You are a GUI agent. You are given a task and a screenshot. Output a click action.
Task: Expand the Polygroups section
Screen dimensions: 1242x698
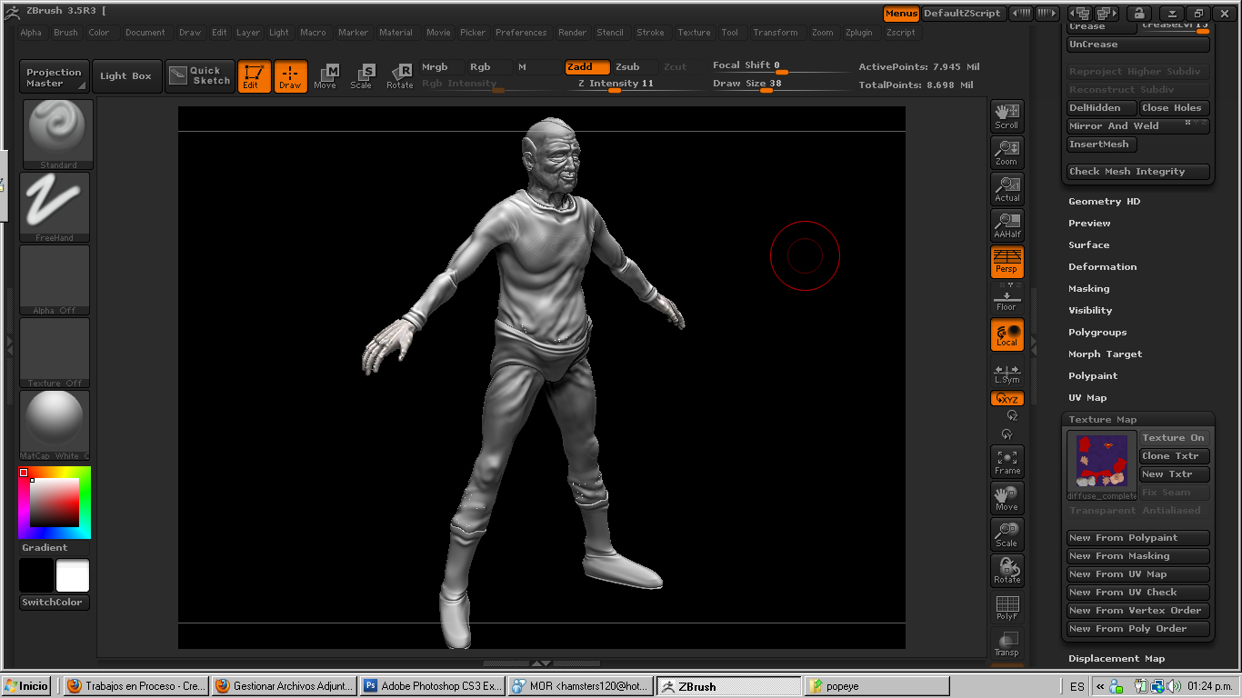click(x=1097, y=333)
